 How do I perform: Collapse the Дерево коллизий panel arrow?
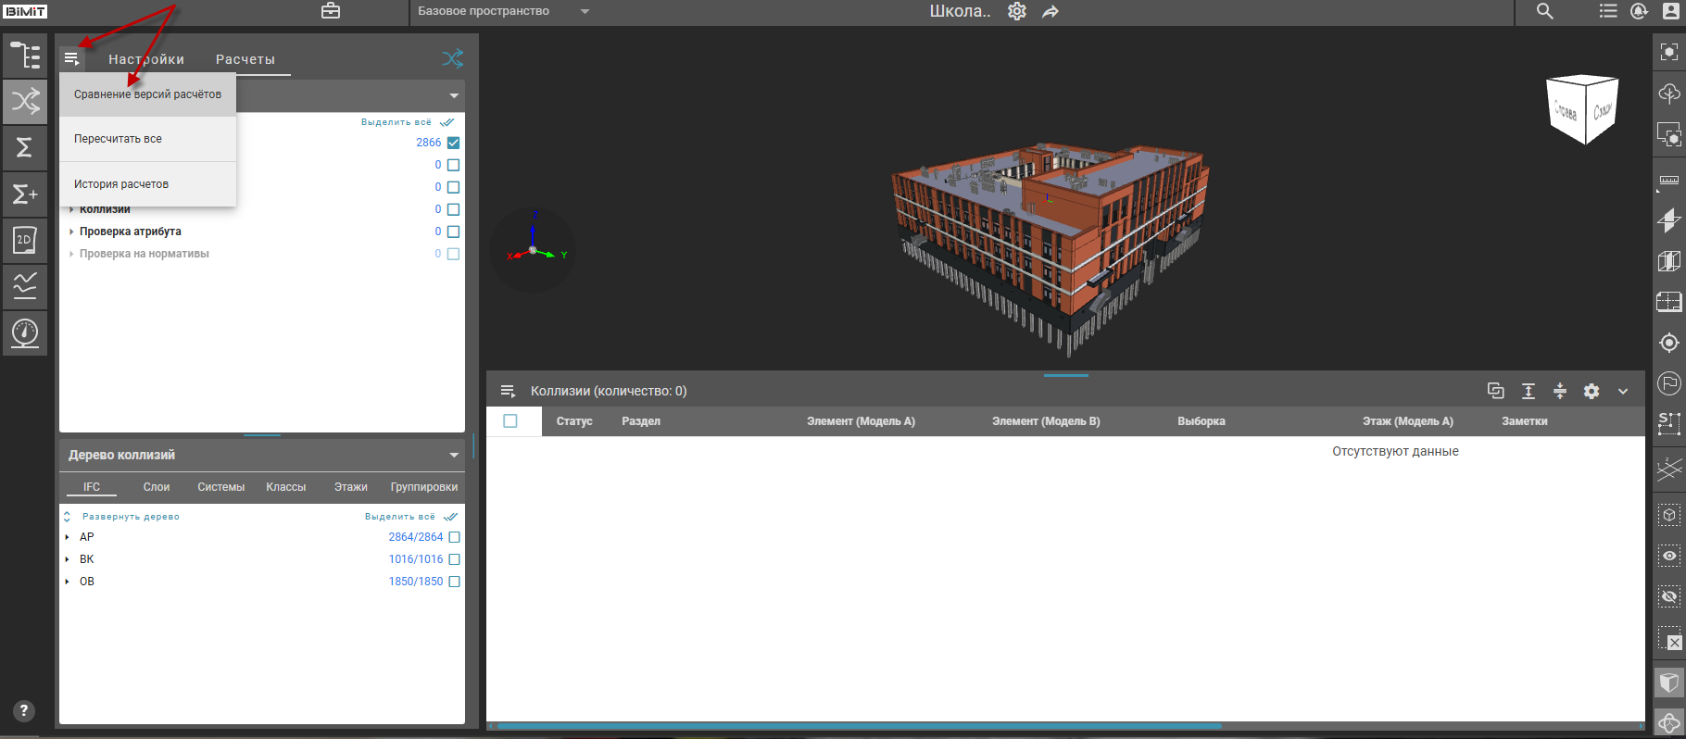point(454,456)
